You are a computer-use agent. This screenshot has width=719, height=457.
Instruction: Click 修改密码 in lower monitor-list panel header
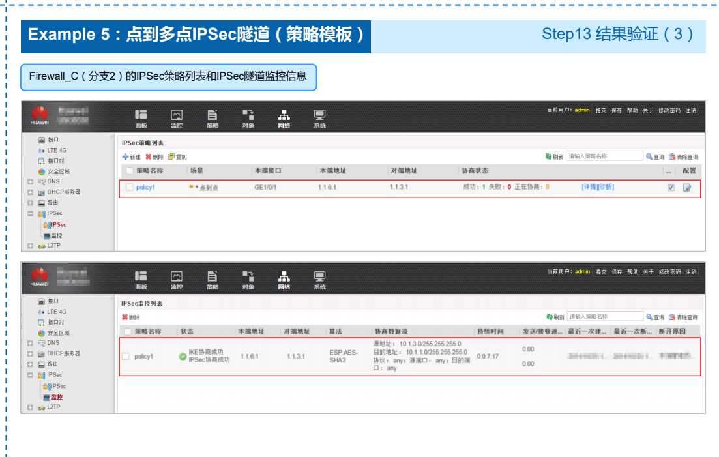pos(669,272)
